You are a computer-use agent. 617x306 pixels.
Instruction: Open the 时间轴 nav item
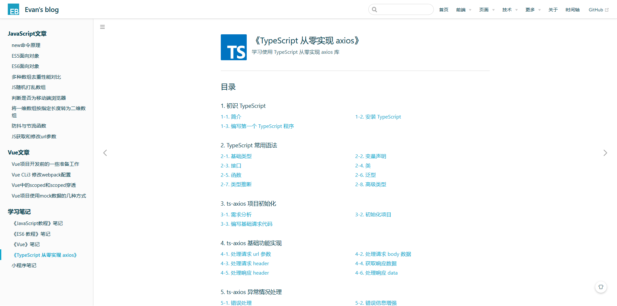(573, 10)
